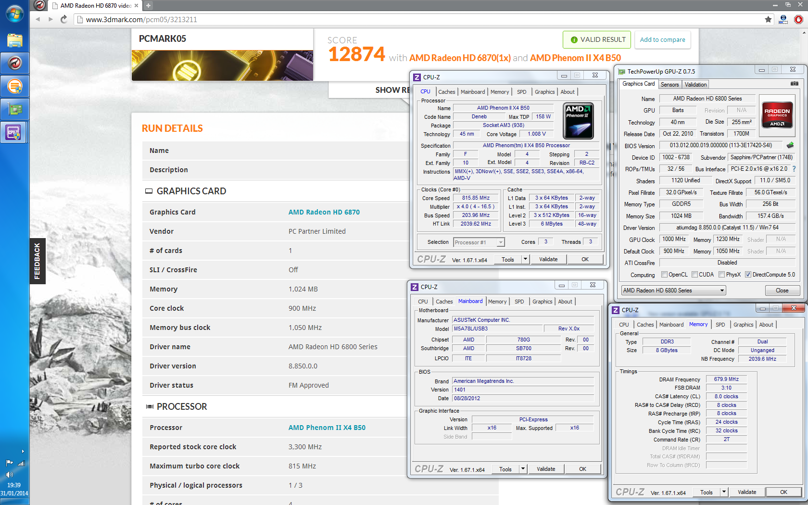
Task: Open the volume speaker tray icon
Action: (9, 474)
